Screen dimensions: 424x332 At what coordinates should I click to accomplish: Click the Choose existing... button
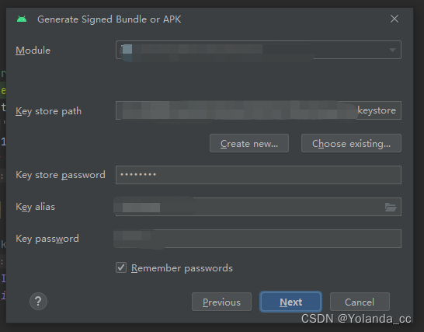[351, 143]
